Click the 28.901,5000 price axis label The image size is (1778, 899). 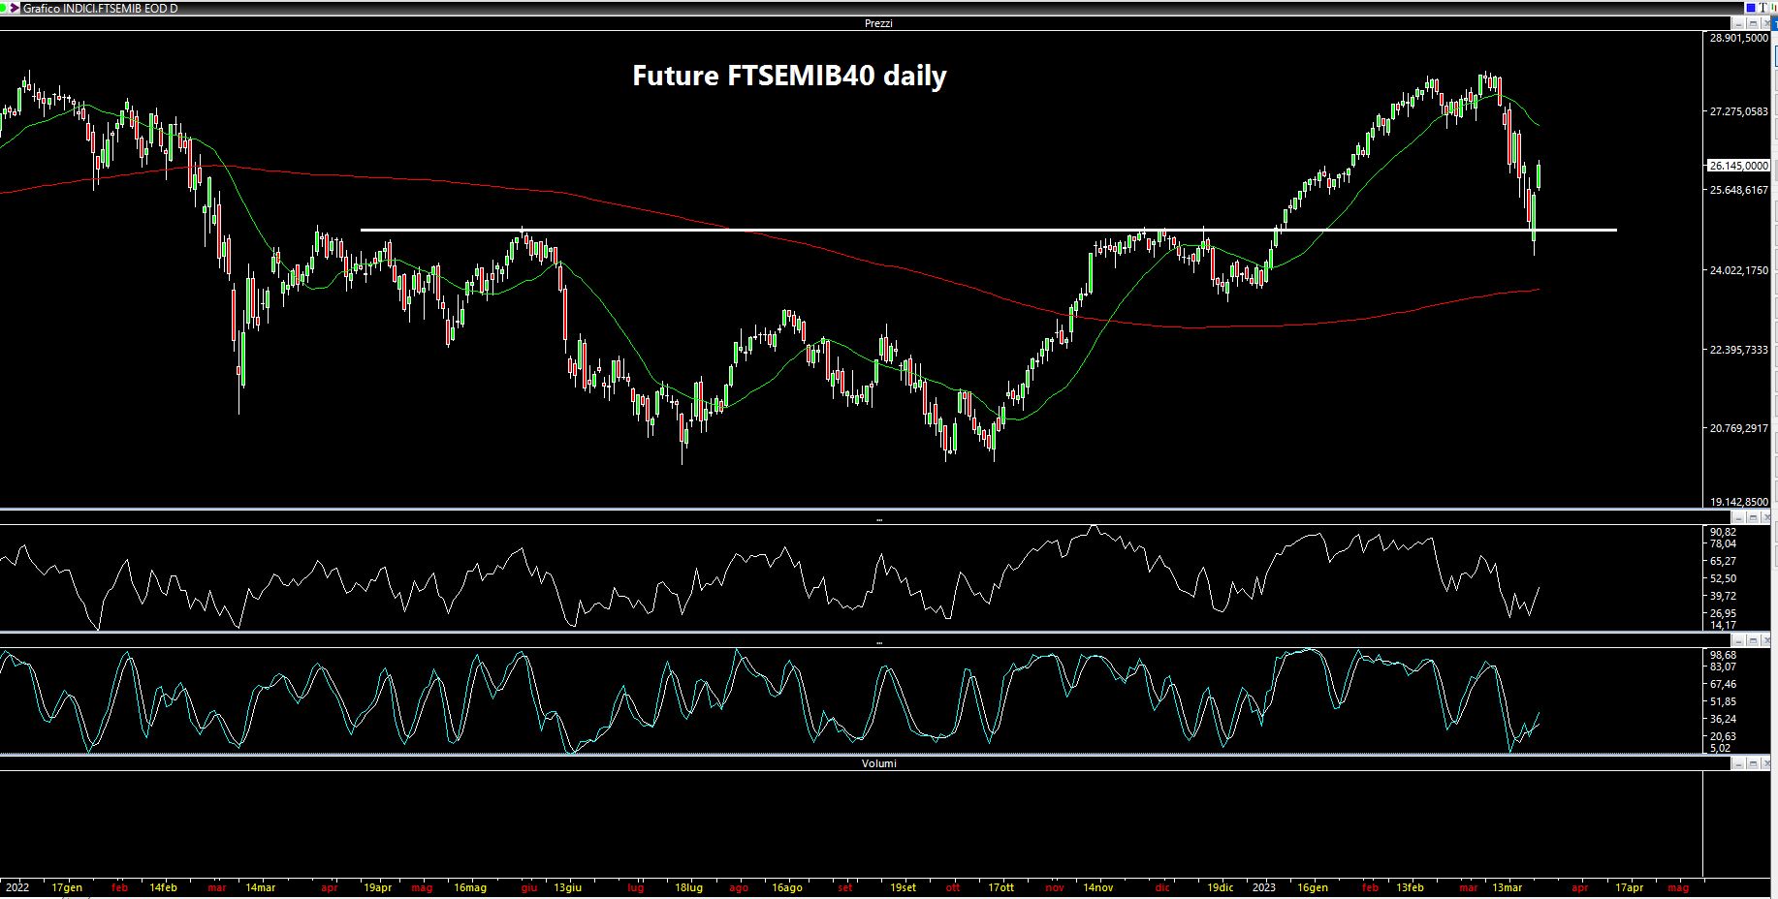point(1738,38)
